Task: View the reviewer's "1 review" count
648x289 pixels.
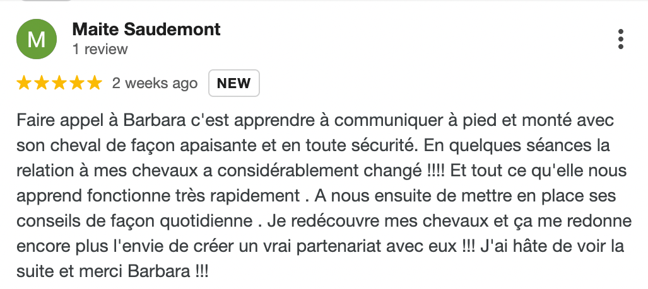Action: point(100,49)
